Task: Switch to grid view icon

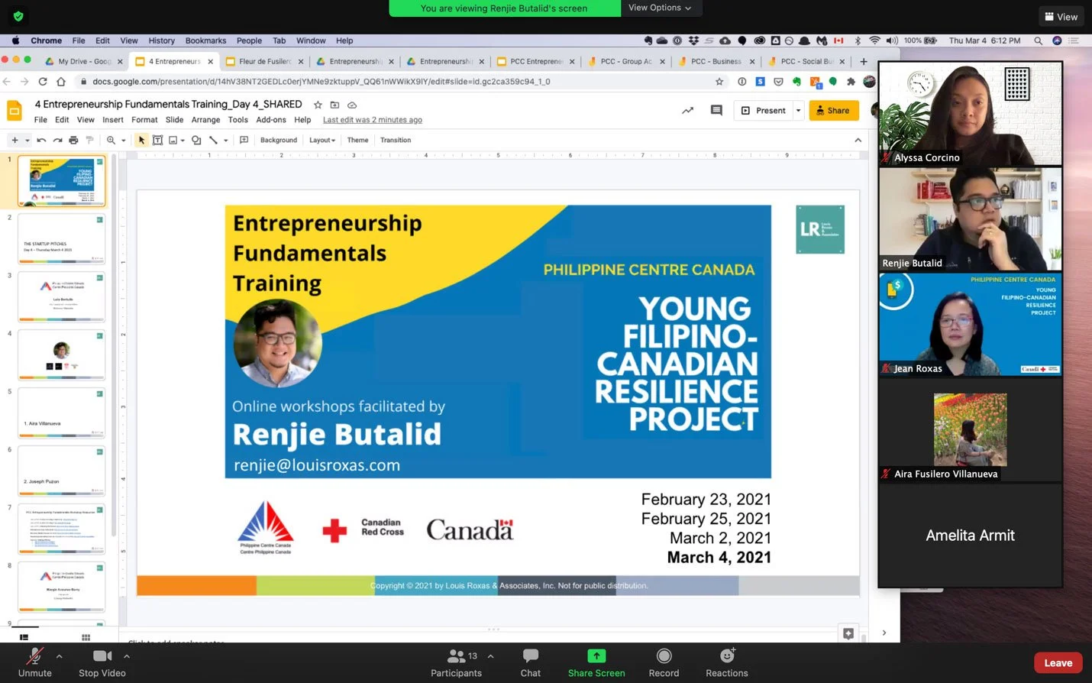Action: [86, 637]
